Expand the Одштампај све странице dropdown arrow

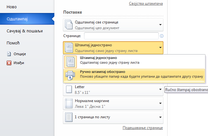[x=160, y=25]
